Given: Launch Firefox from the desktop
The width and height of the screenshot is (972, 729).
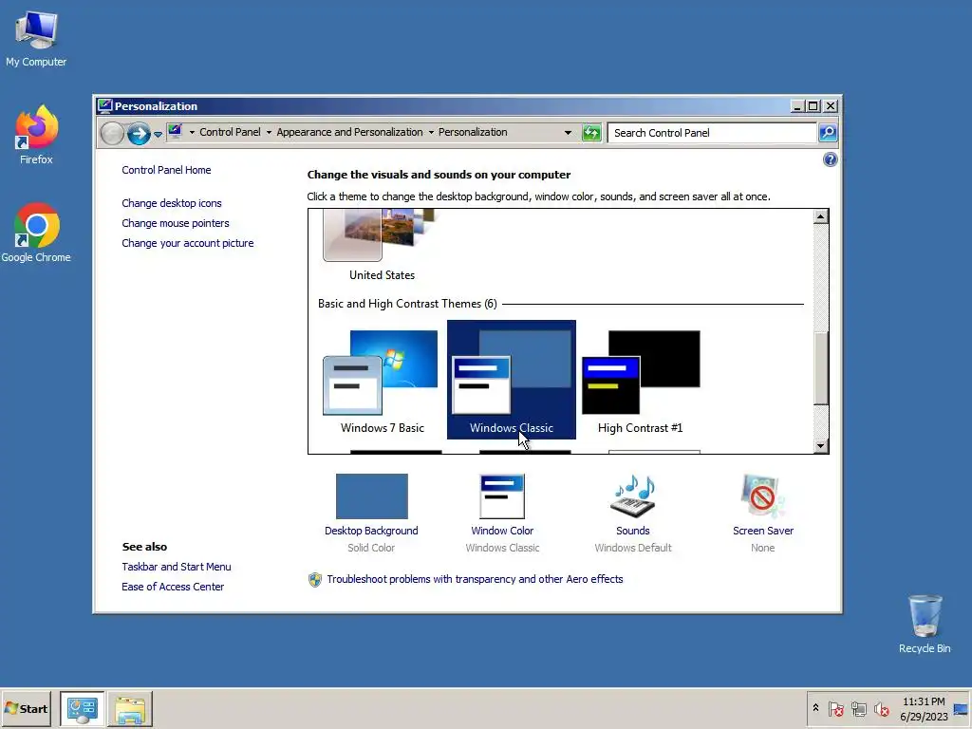Looking at the screenshot, I should point(36,135).
